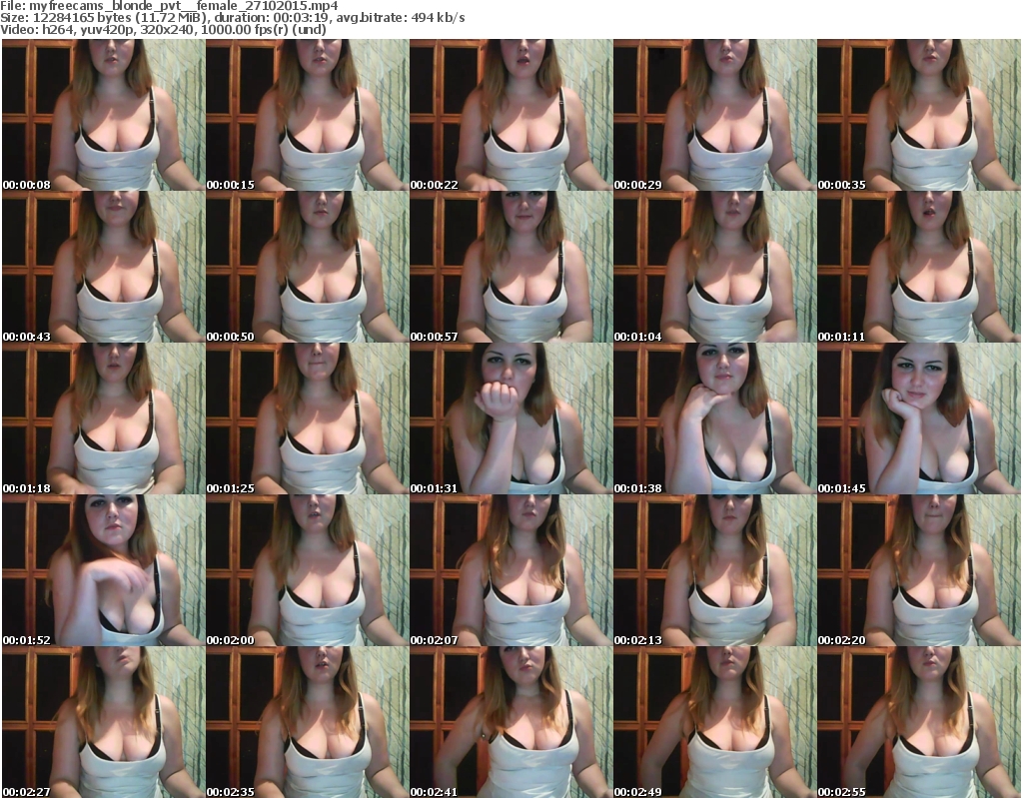Viewport: 1023px width, 798px height.
Task: Open the frame stamped 00:01:52
Action: pos(103,571)
